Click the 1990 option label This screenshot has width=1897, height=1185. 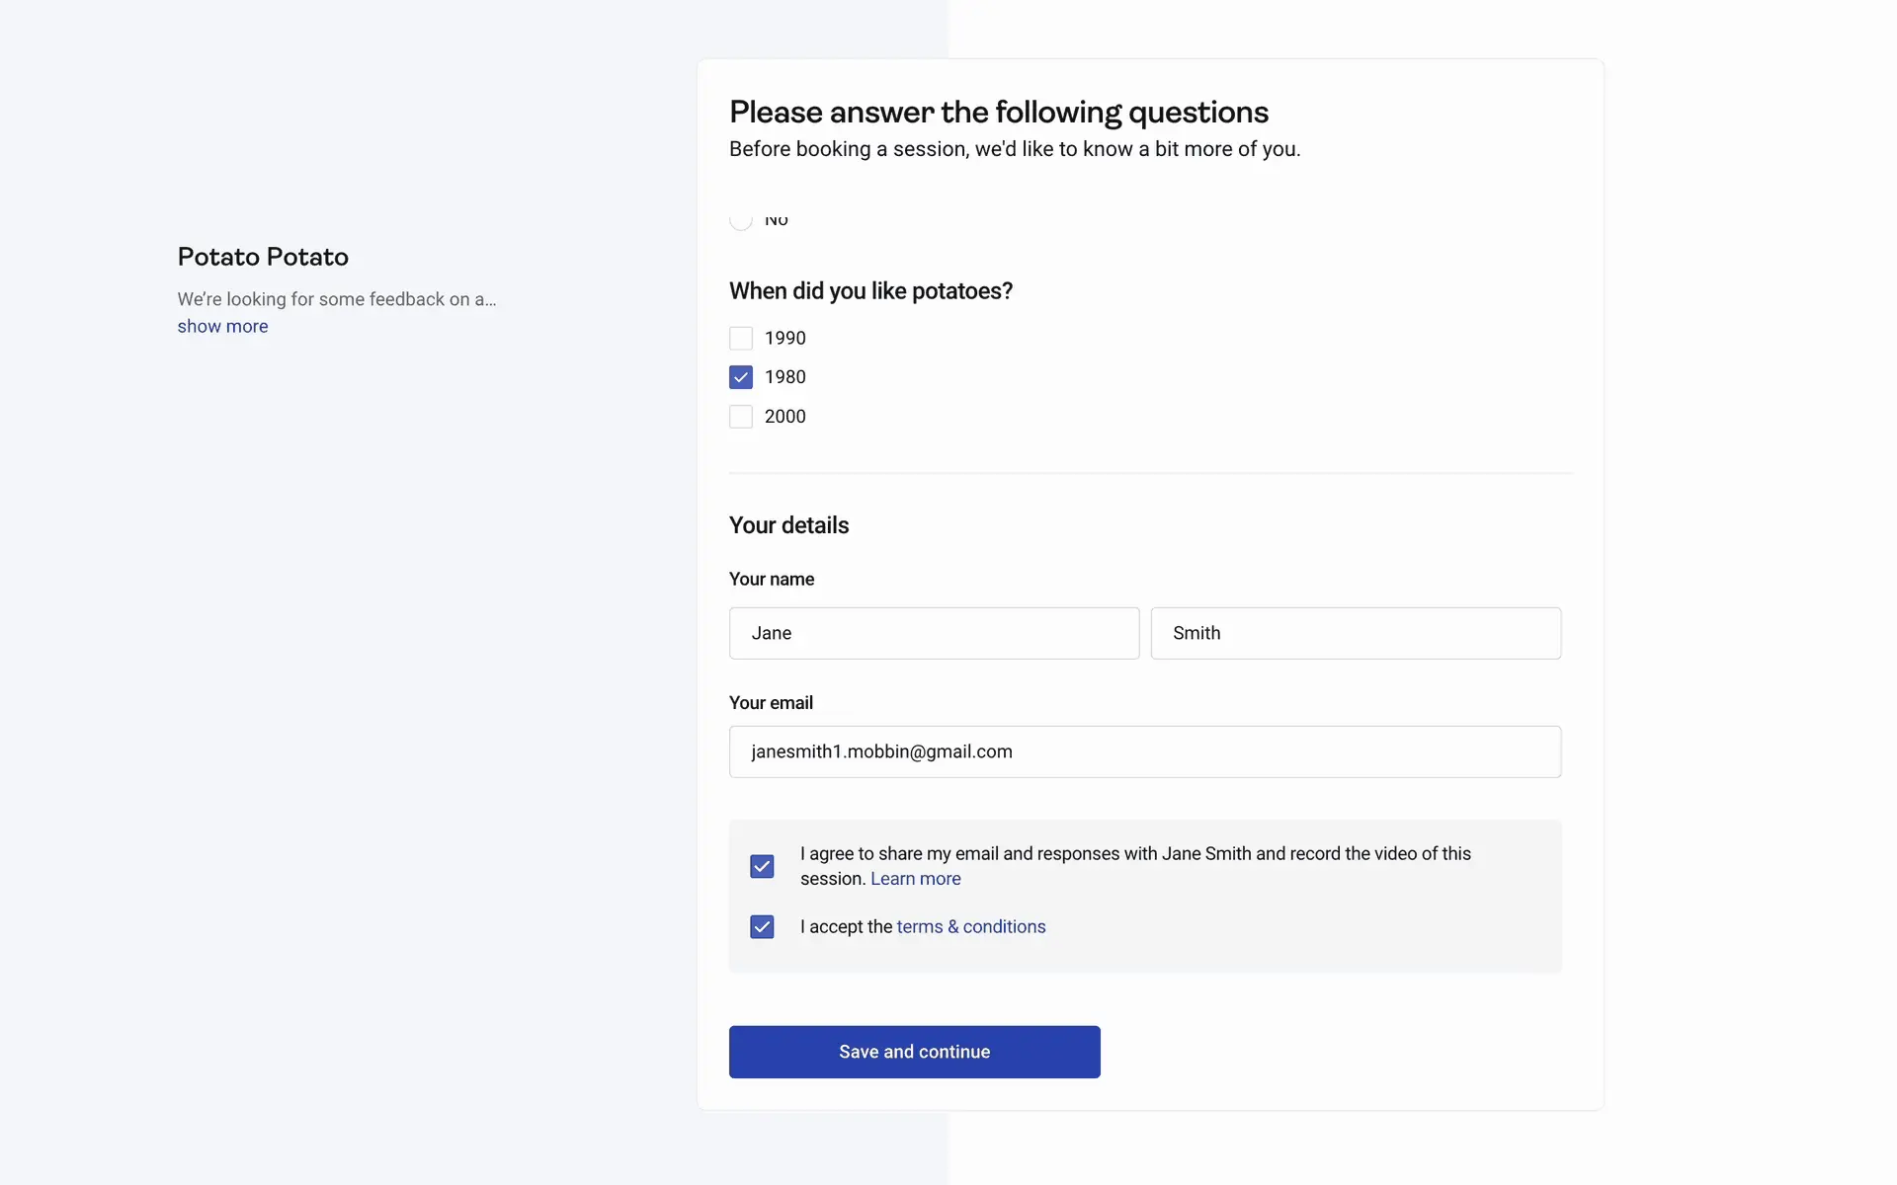pyautogui.click(x=784, y=339)
